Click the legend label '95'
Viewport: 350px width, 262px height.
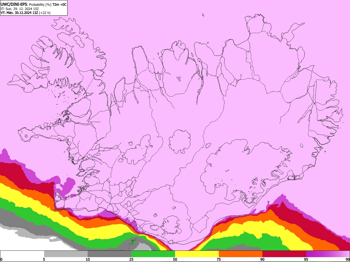click(306, 260)
